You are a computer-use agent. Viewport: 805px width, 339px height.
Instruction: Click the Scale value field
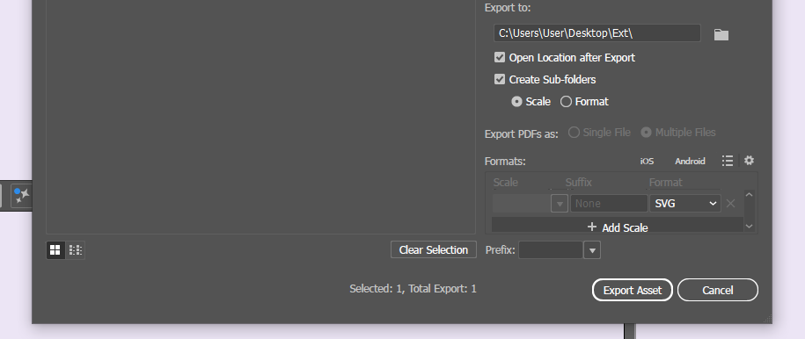pyautogui.click(x=522, y=204)
